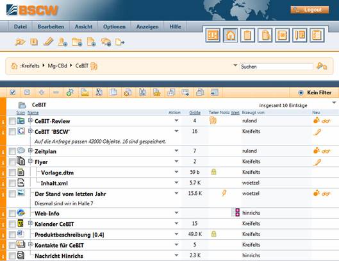Check the Nachricht Hinrichs checkbox
Viewport: 339px width, 261px height.
[x=12, y=256]
